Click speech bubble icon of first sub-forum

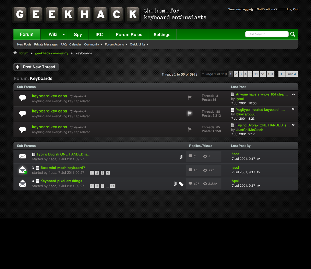(x=23, y=98)
